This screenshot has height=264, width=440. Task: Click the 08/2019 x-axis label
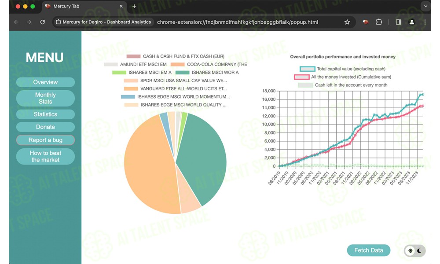(x=274, y=178)
